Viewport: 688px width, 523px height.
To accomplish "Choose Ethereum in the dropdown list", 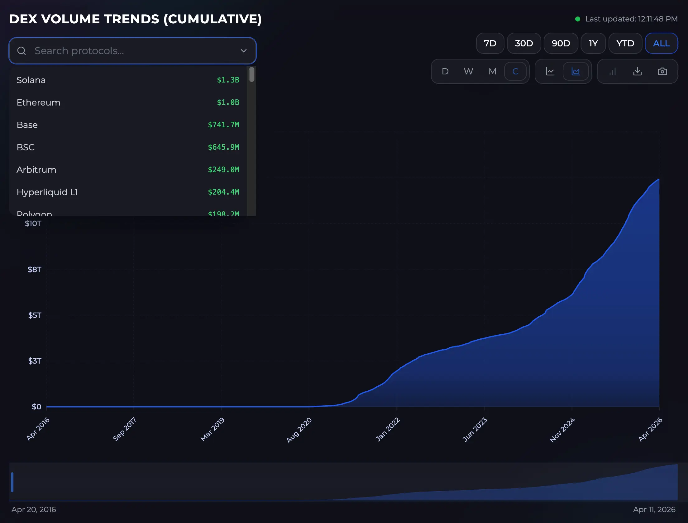I will pos(128,102).
